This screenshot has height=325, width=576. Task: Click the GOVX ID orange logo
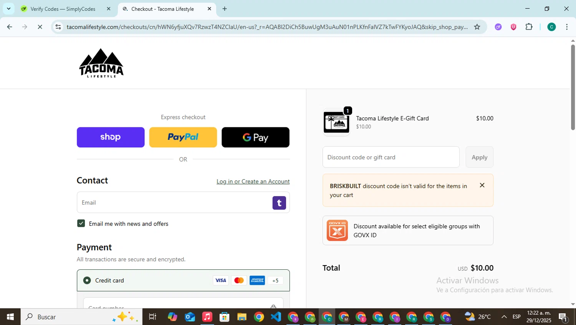pyautogui.click(x=337, y=230)
